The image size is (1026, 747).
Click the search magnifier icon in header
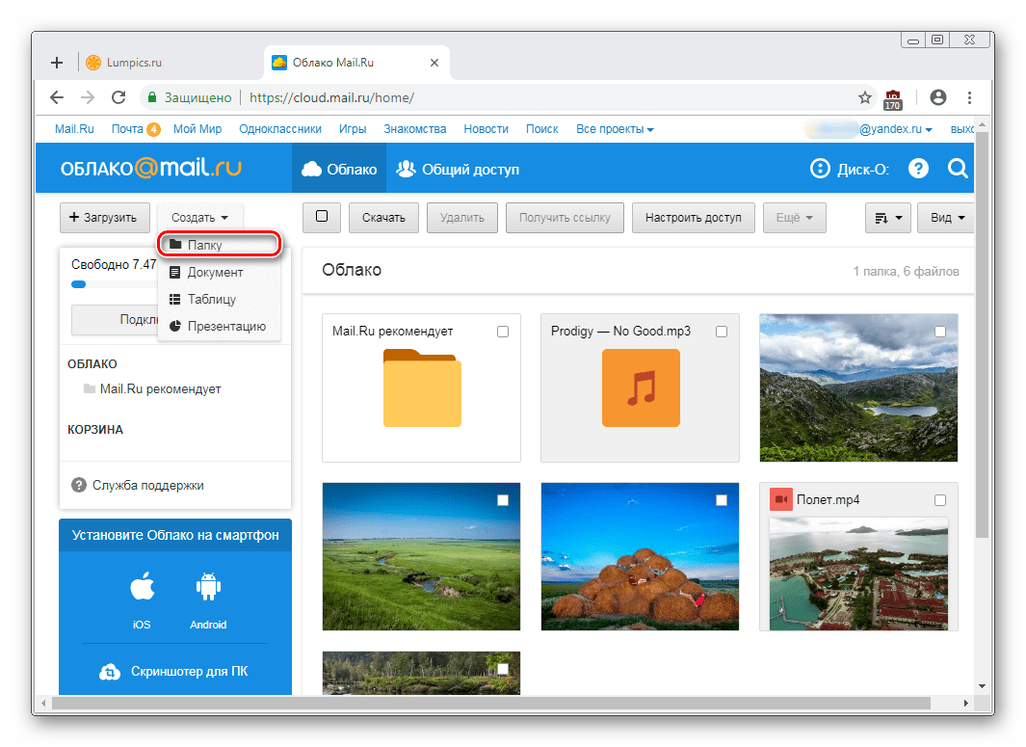(x=957, y=169)
